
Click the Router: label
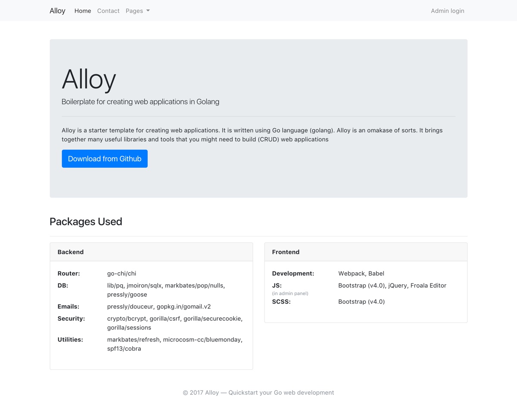tap(69, 274)
